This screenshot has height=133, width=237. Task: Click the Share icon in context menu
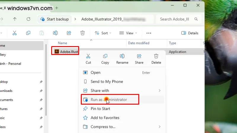(139, 56)
